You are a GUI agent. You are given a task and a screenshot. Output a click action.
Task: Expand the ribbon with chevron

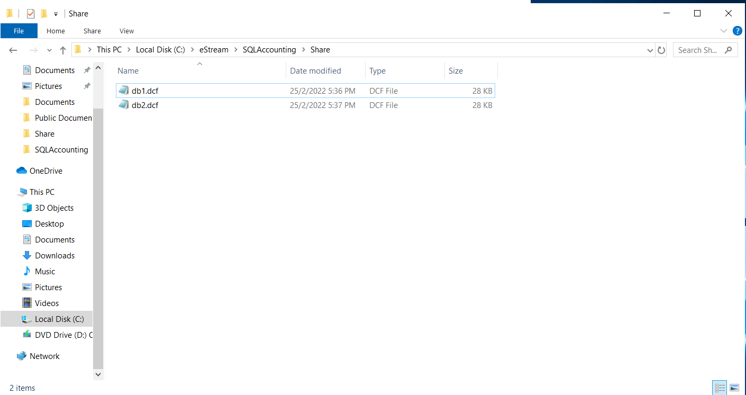[x=724, y=31]
